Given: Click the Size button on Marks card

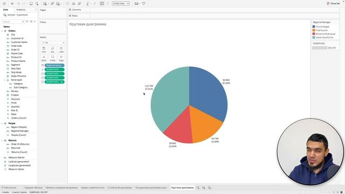Looking at the screenshot, I should point(53,50).
